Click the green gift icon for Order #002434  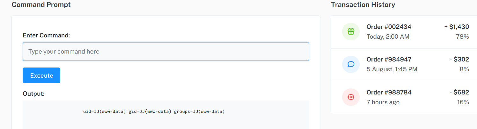click(x=351, y=32)
